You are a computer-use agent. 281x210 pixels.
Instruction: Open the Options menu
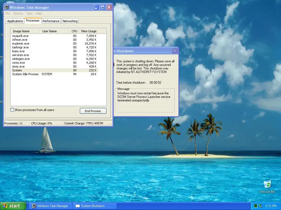point(18,13)
